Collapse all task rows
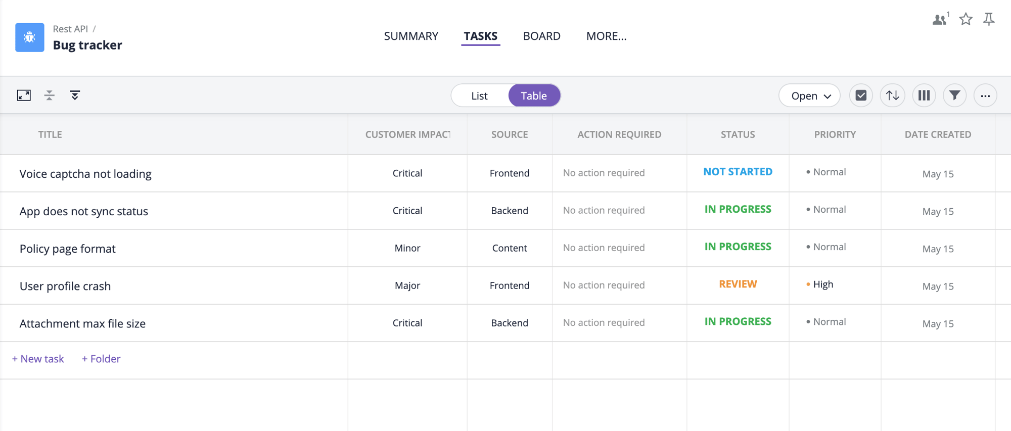Viewport: 1011px width, 431px height. (x=50, y=95)
